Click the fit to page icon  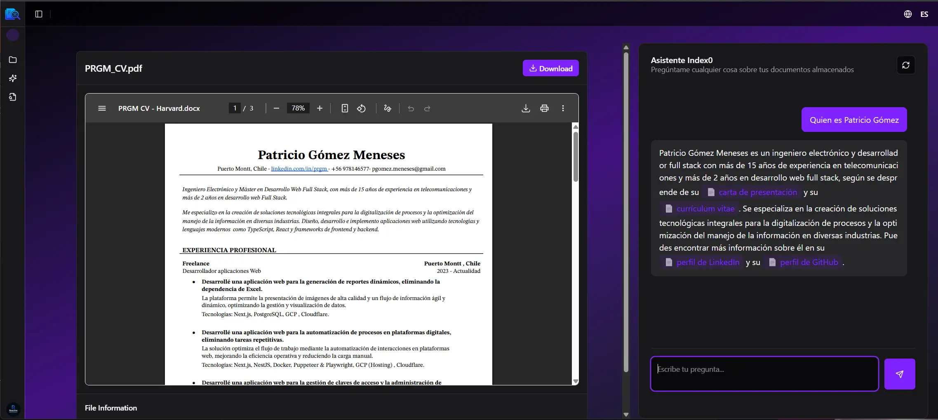[x=345, y=108]
